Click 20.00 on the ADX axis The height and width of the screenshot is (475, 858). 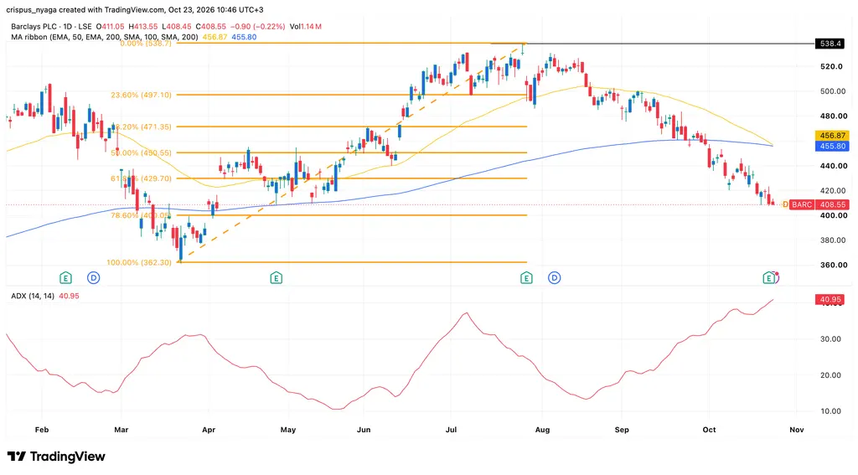click(830, 374)
